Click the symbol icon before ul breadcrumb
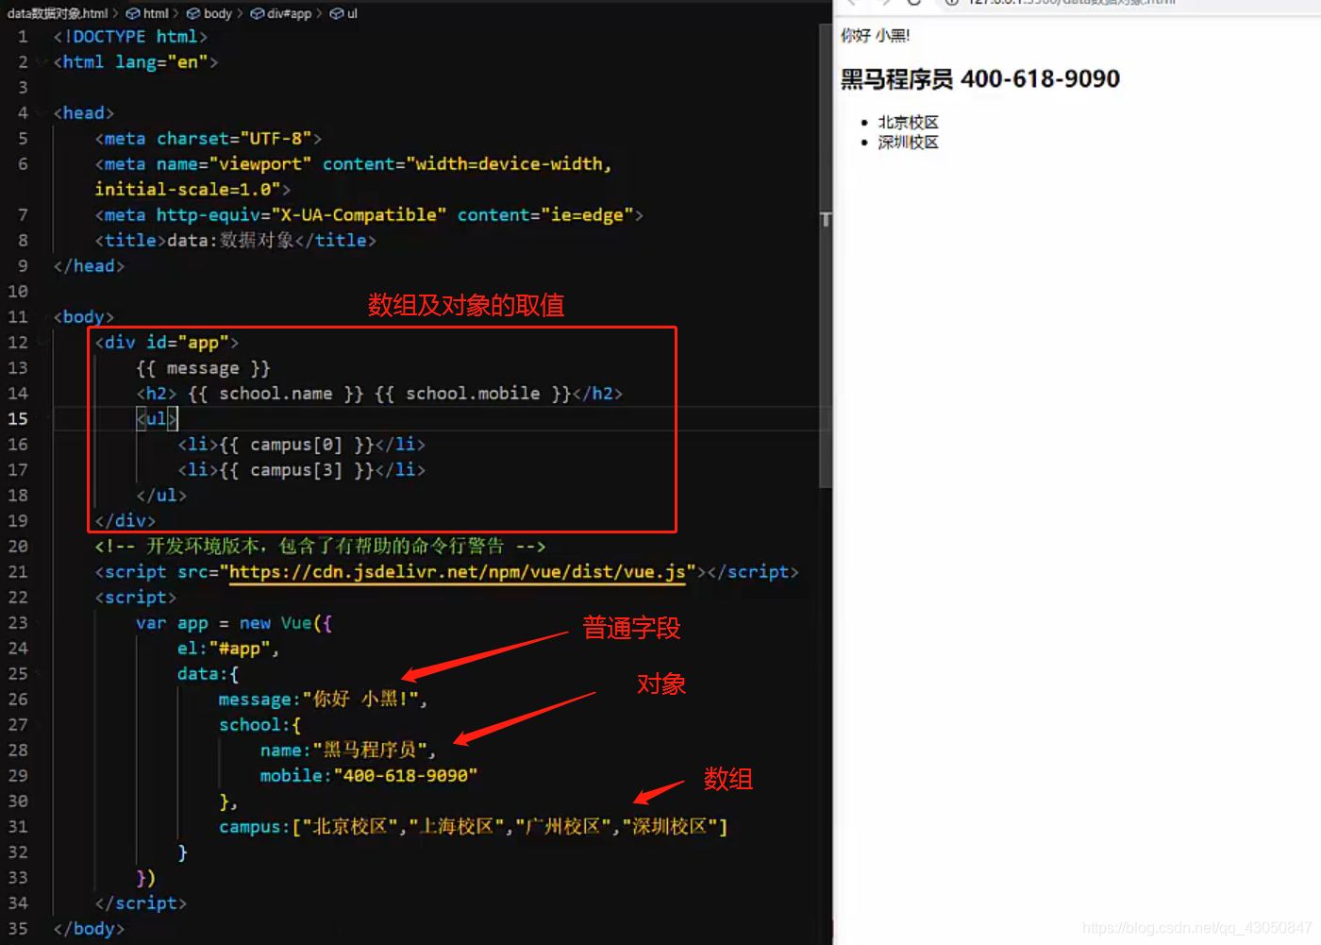This screenshot has width=1321, height=945. (x=337, y=13)
